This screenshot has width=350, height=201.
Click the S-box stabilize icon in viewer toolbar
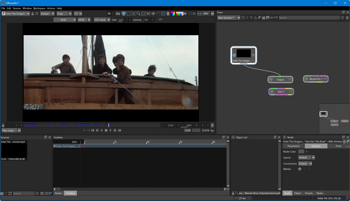pyautogui.click(x=134, y=13)
